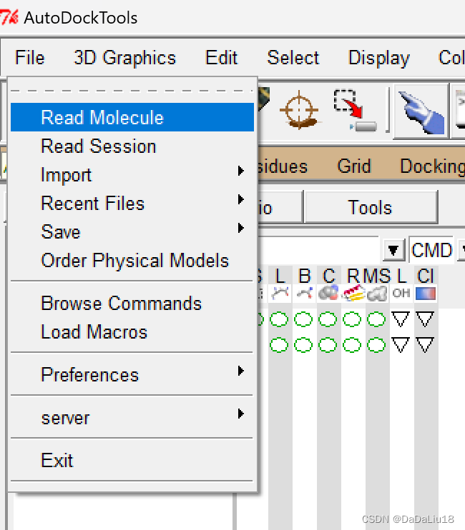Open Color triangle menu in second row
The image size is (465, 530).
click(425, 345)
